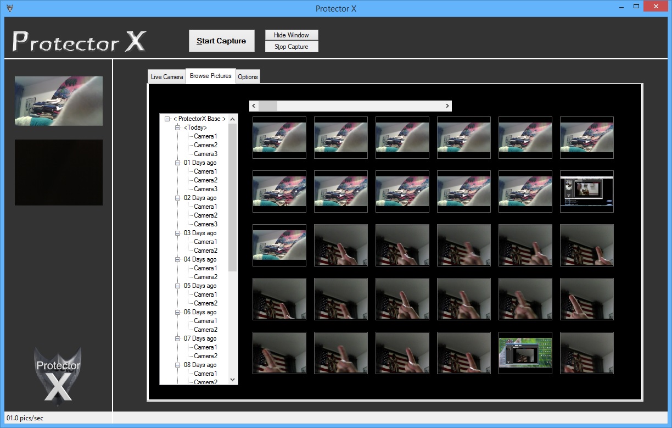
Task: Click the dark preview image in the left sidebar
Action: (x=58, y=172)
